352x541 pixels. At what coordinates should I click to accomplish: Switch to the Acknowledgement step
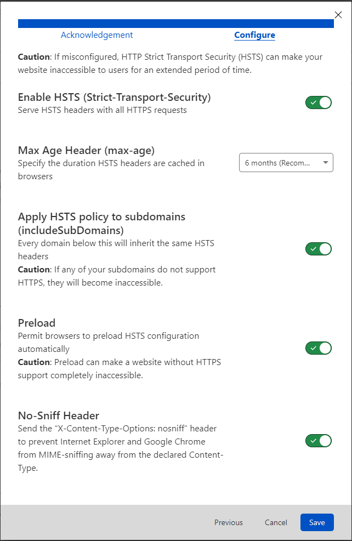96,35
